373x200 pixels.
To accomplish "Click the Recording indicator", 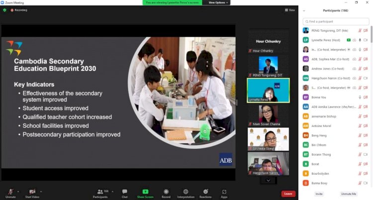I will (x=19, y=10).
